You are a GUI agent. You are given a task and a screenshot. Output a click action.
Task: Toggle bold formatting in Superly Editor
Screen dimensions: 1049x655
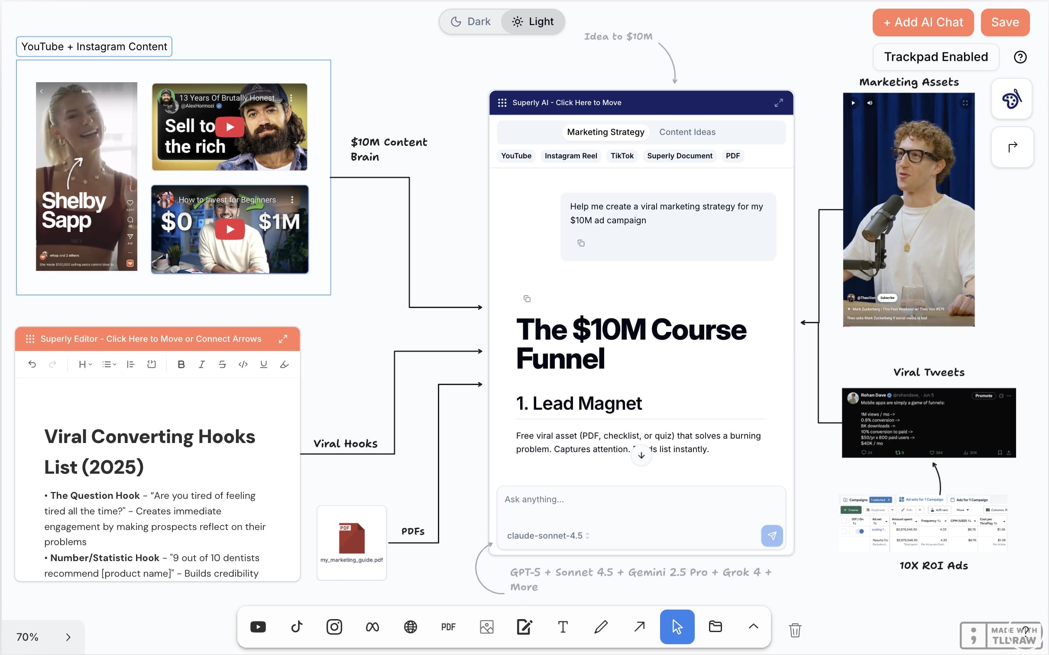click(181, 364)
